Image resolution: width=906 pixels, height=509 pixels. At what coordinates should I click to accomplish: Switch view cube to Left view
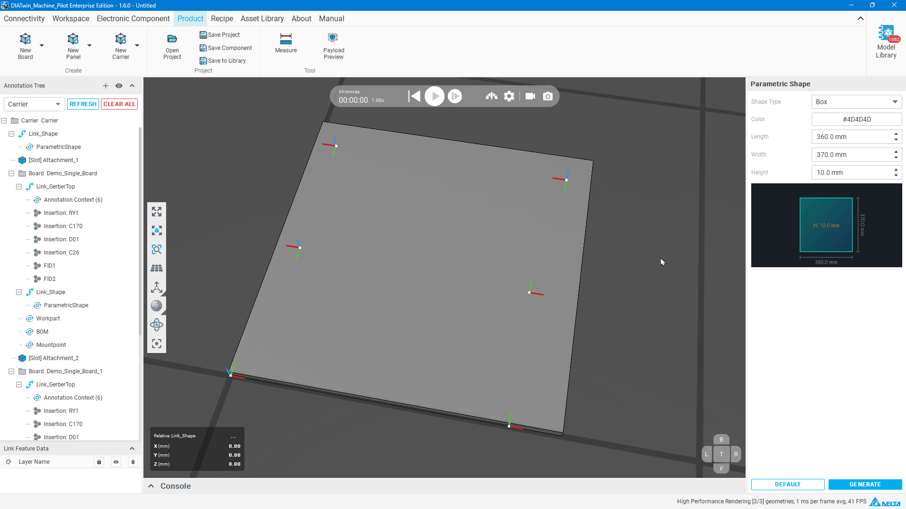[x=706, y=454]
